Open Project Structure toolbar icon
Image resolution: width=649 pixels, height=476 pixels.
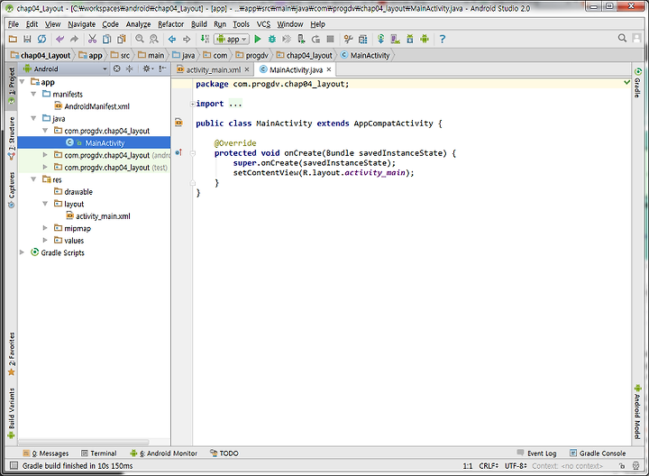[x=363, y=39]
